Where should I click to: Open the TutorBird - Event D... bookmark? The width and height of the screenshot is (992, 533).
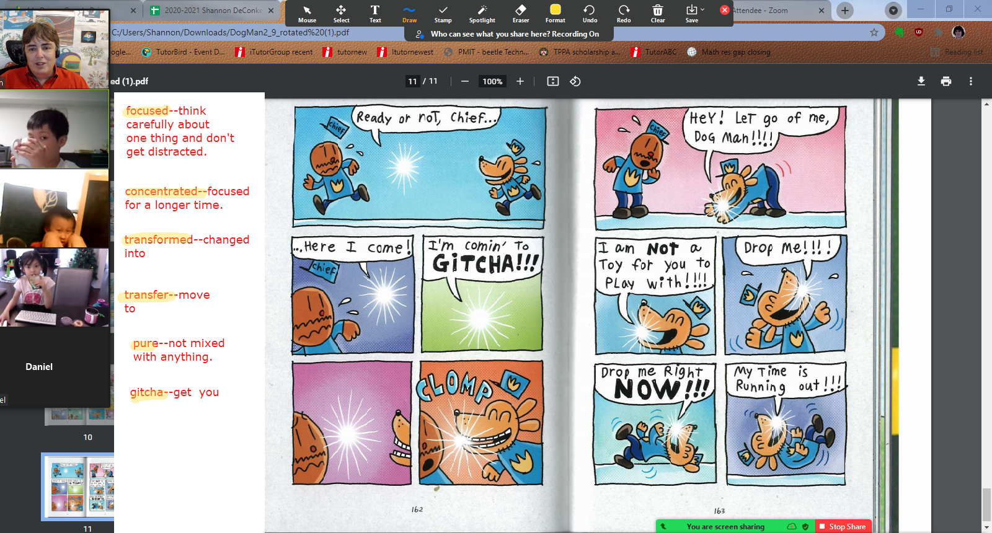(184, 52)
